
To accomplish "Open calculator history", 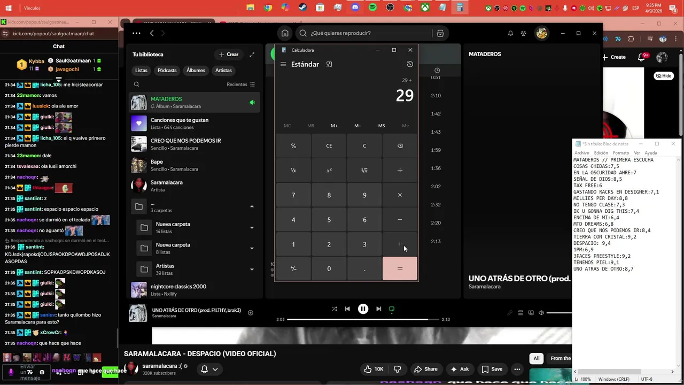I will pyautogui.click(x=410, y=64).
